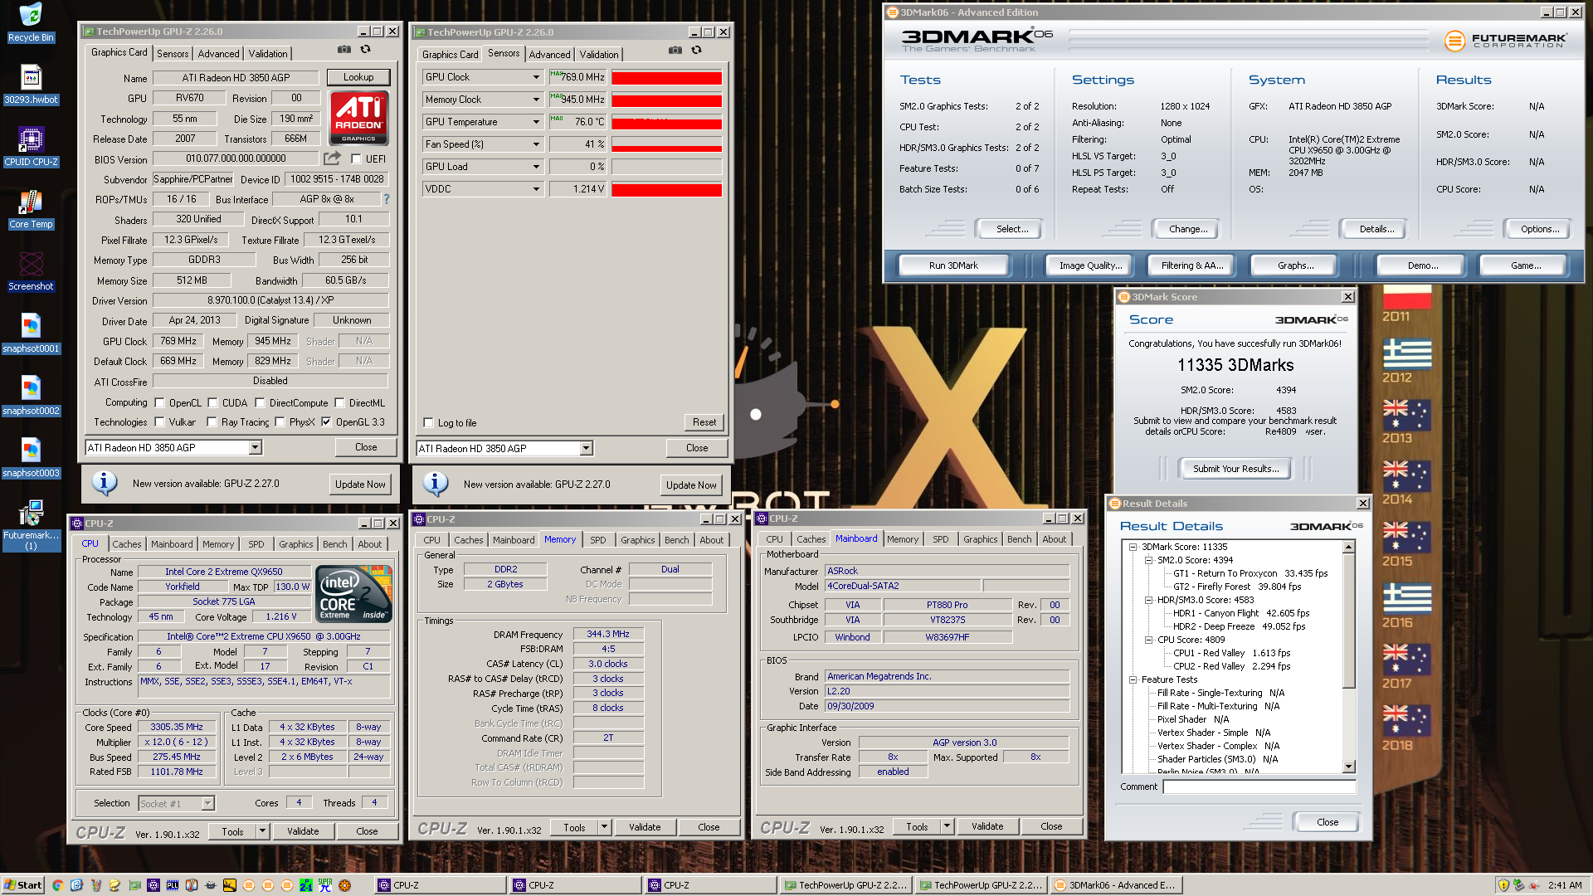The height and width of the screenshot is (896, 1593).
Task: Click the camera screenshot icon in left GPU-Z window
Action: [x=344, y=50]
